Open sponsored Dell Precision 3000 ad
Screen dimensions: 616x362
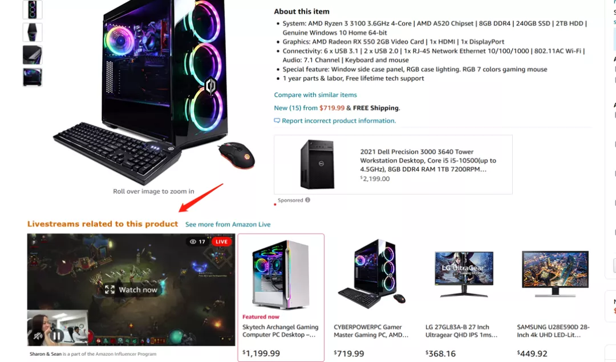[x=393, y=165]
